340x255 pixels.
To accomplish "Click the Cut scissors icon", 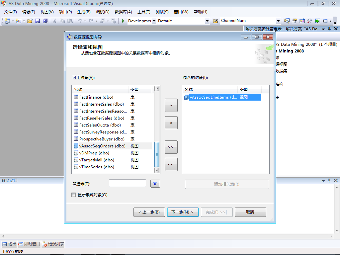I will [x=55, y=21].
